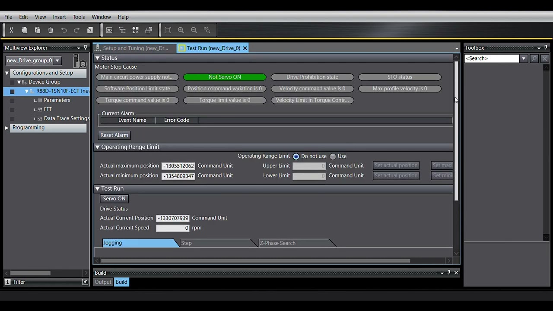The width and height of the screenshot is (553, 311).
Task: Click the Toolbox Search input field
Action: [492, 58]
